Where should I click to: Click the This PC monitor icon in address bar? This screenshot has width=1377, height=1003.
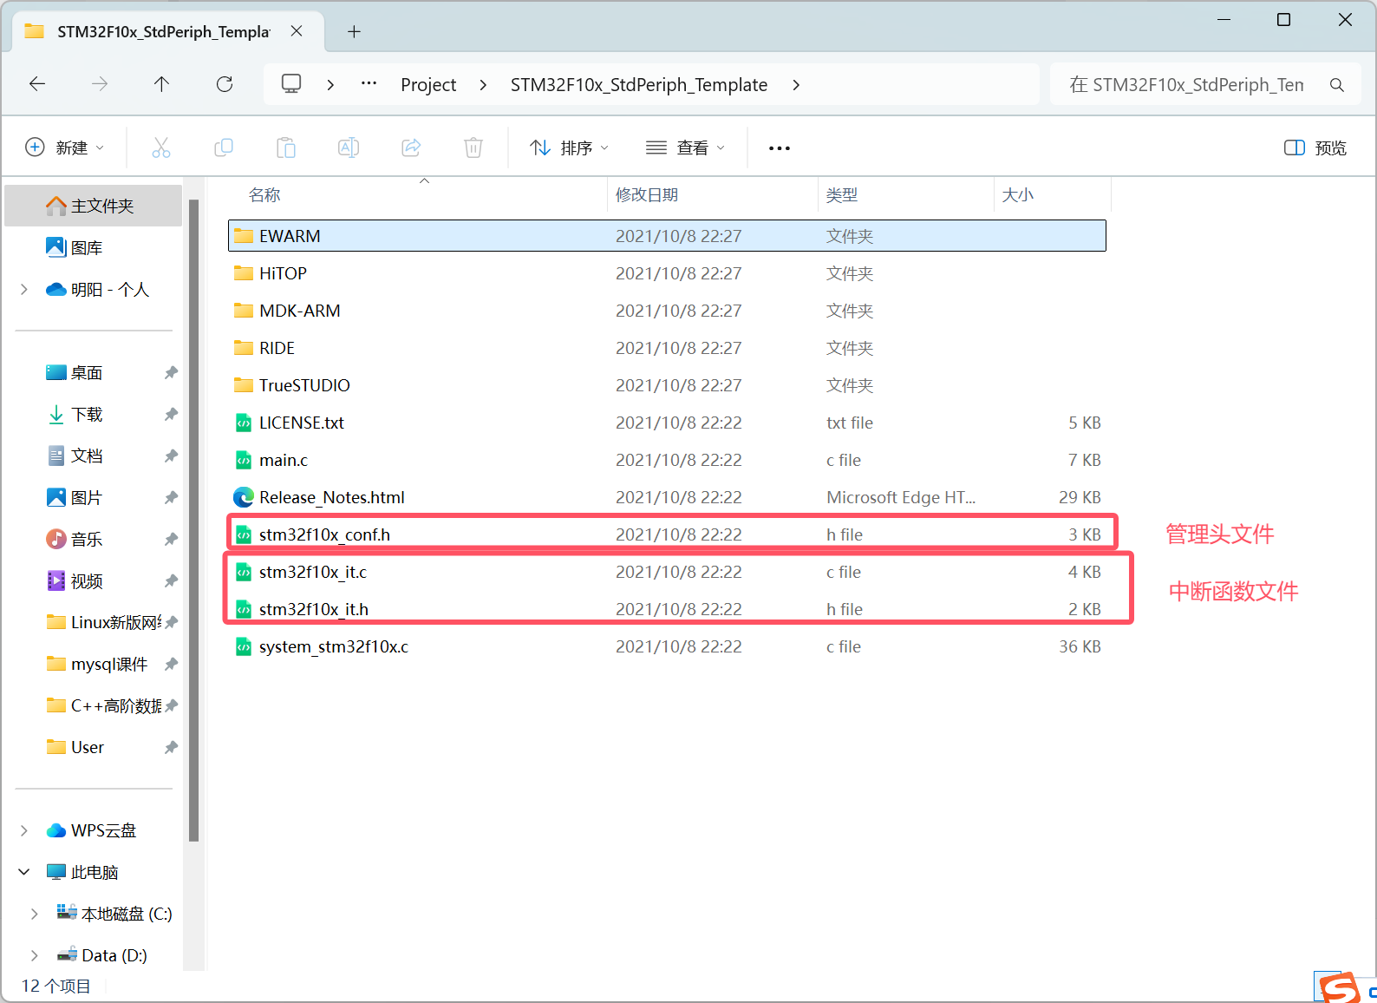(x=291, y=84)
